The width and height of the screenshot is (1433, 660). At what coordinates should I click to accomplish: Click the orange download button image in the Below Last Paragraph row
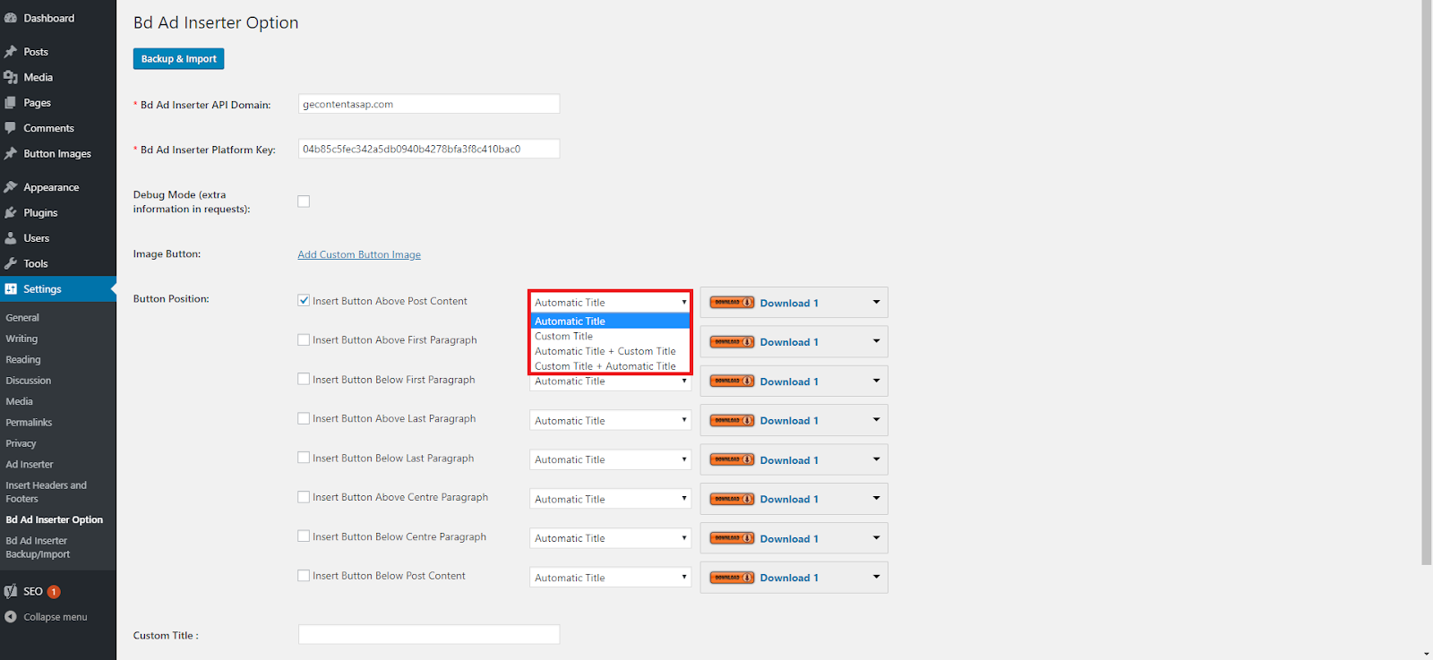(x=733, y=460)
